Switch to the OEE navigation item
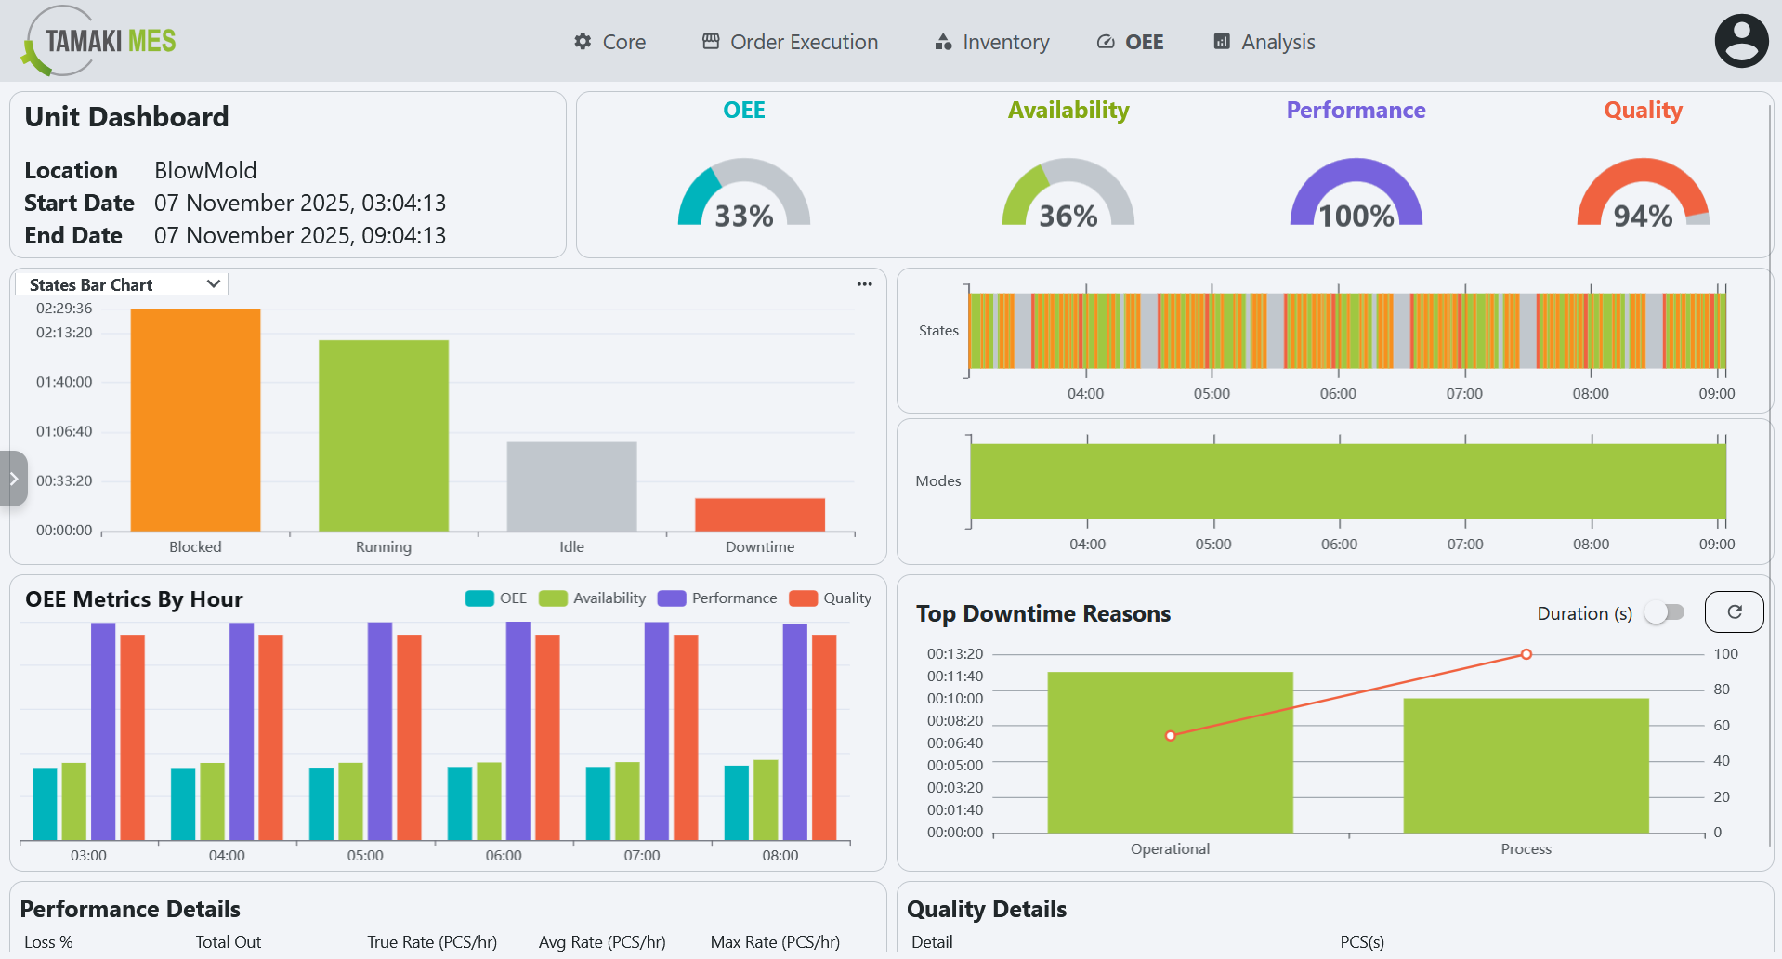 coord(1130,41)
